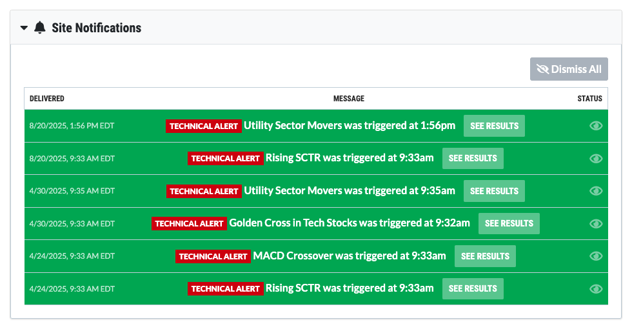The image size is (632, 331).
Task: Toggle eye icon for Utility Sector Movers 9:35am alert
Action: [x=596, y=191]
